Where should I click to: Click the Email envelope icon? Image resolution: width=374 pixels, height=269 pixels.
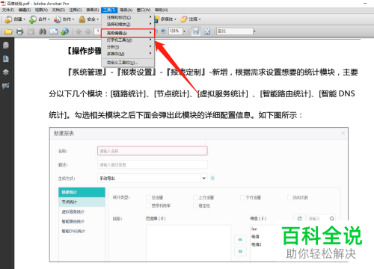pos(54,31)
